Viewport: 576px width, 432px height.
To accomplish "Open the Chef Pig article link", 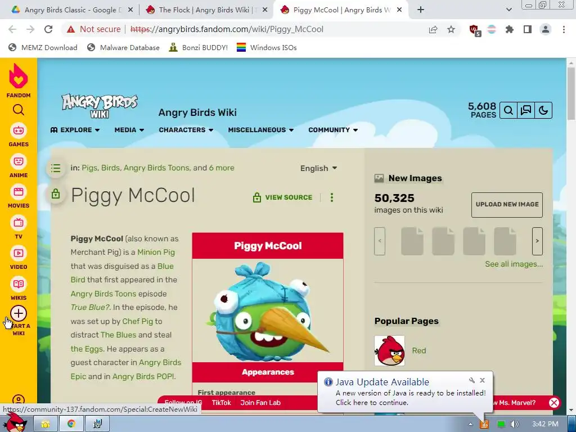I will [x=137, y=321].
